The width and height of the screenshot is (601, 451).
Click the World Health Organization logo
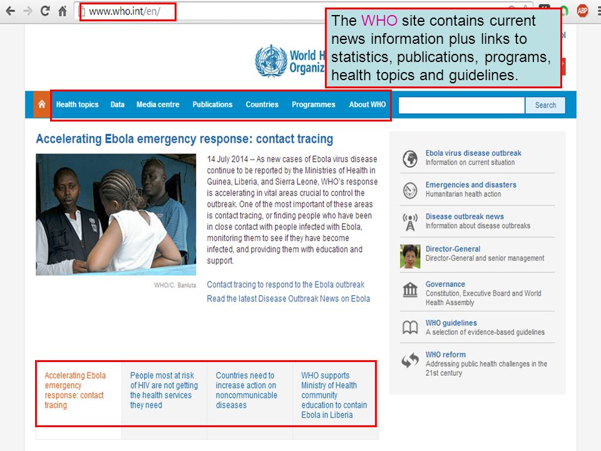290,61
